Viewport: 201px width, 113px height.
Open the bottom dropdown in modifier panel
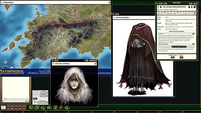42,103
